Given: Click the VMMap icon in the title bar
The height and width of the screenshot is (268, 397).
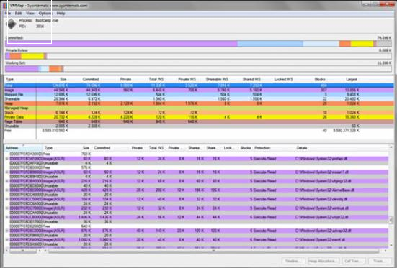Looking at the screenshot, I should click(5, 5).
